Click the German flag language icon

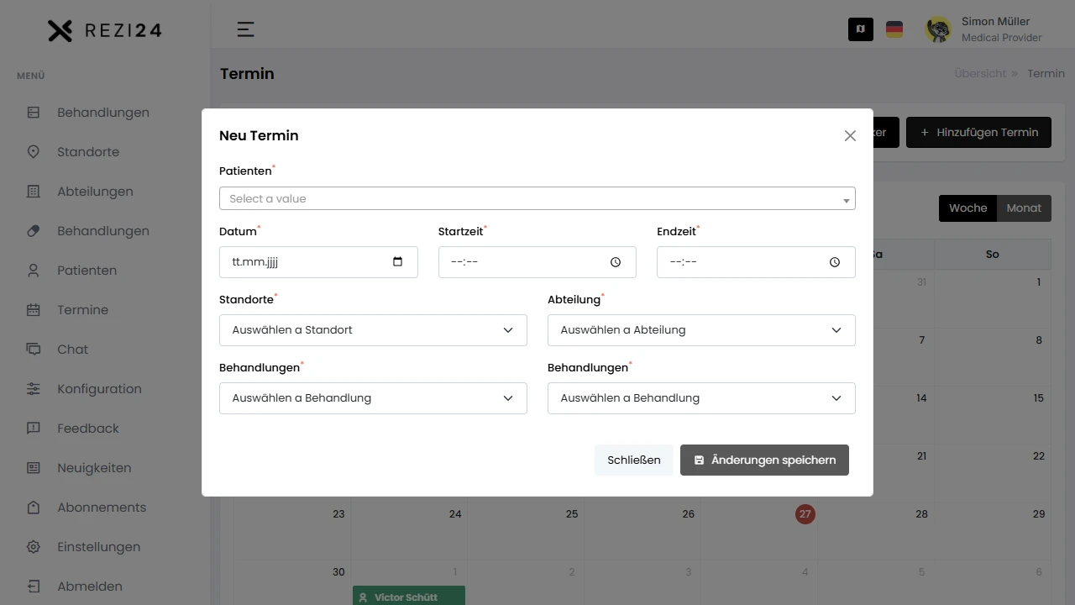click(x=894, y=29)
